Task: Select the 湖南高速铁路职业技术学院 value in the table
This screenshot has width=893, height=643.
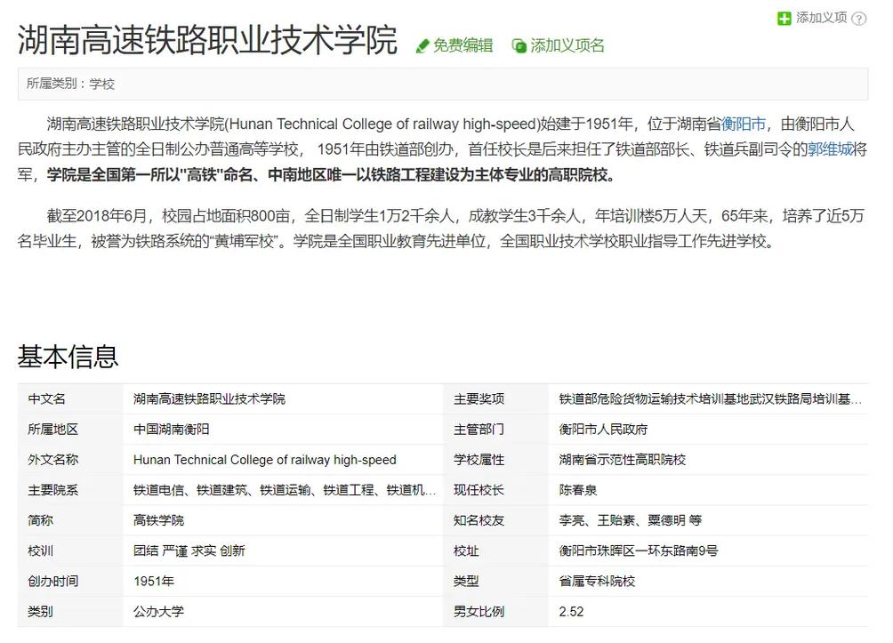Action: click(209, 399)
